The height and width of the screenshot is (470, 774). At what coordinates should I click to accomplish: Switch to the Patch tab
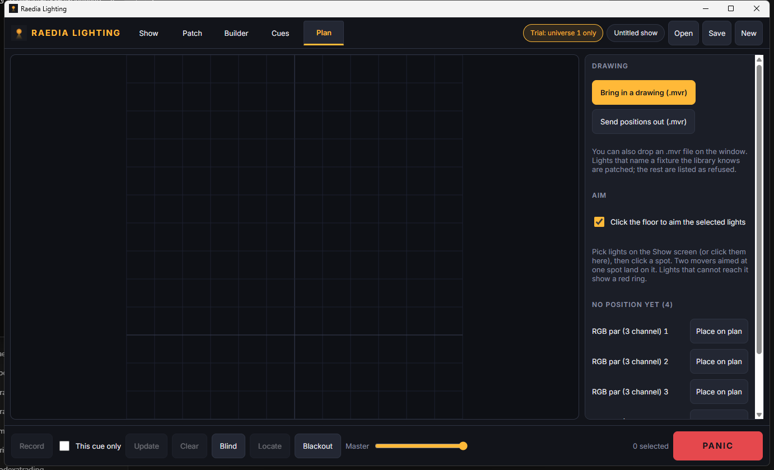(x=192, y=33)
